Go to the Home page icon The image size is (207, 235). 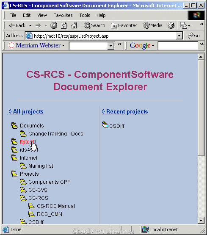tap(74, 25)
